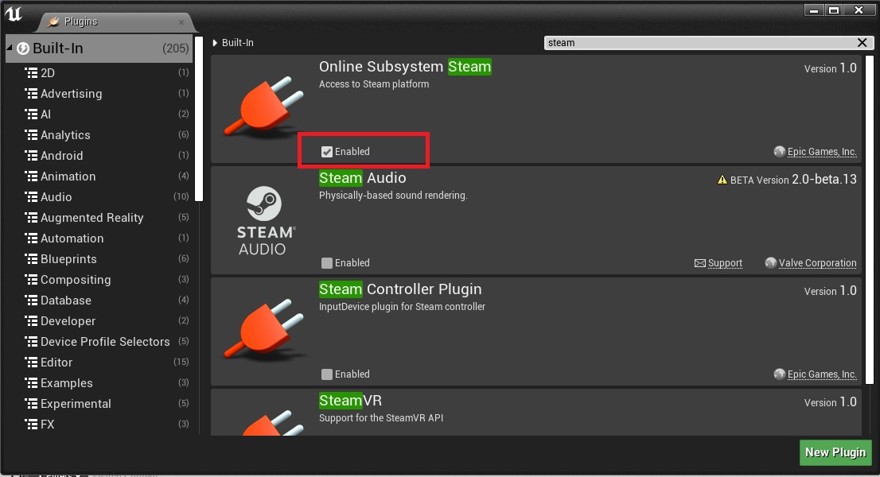Click the Built-In breadcrumb arrow
880x477 pixels.
(216, 43)
